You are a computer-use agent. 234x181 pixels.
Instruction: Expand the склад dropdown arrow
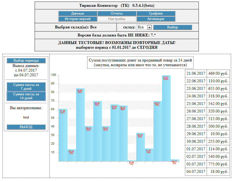tap(149, 27)
